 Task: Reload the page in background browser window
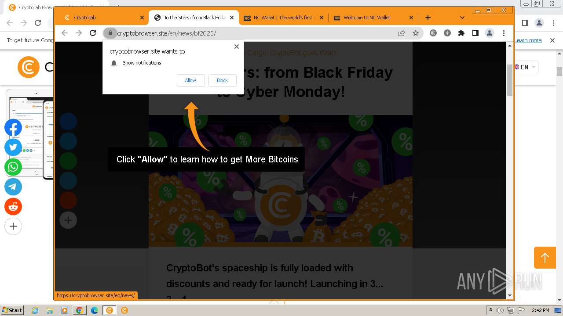pos(38,23)
